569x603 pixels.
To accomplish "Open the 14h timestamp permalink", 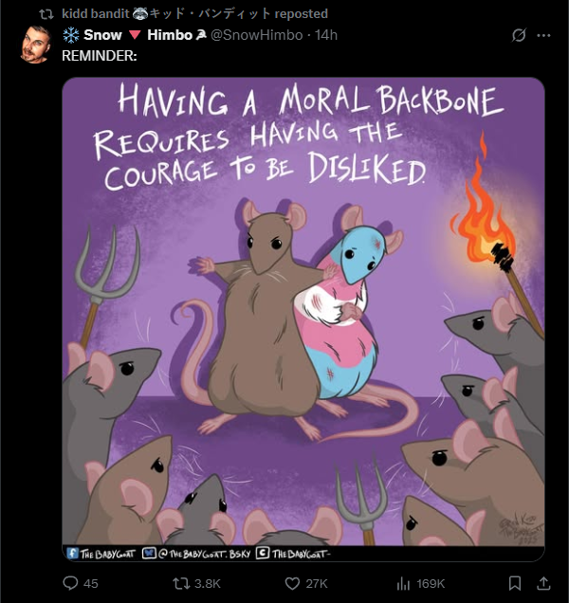I will (326, 35).
